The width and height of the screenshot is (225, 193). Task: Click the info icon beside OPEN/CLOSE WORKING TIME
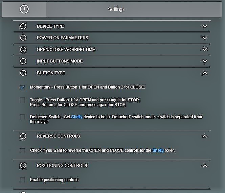(23, 50)
